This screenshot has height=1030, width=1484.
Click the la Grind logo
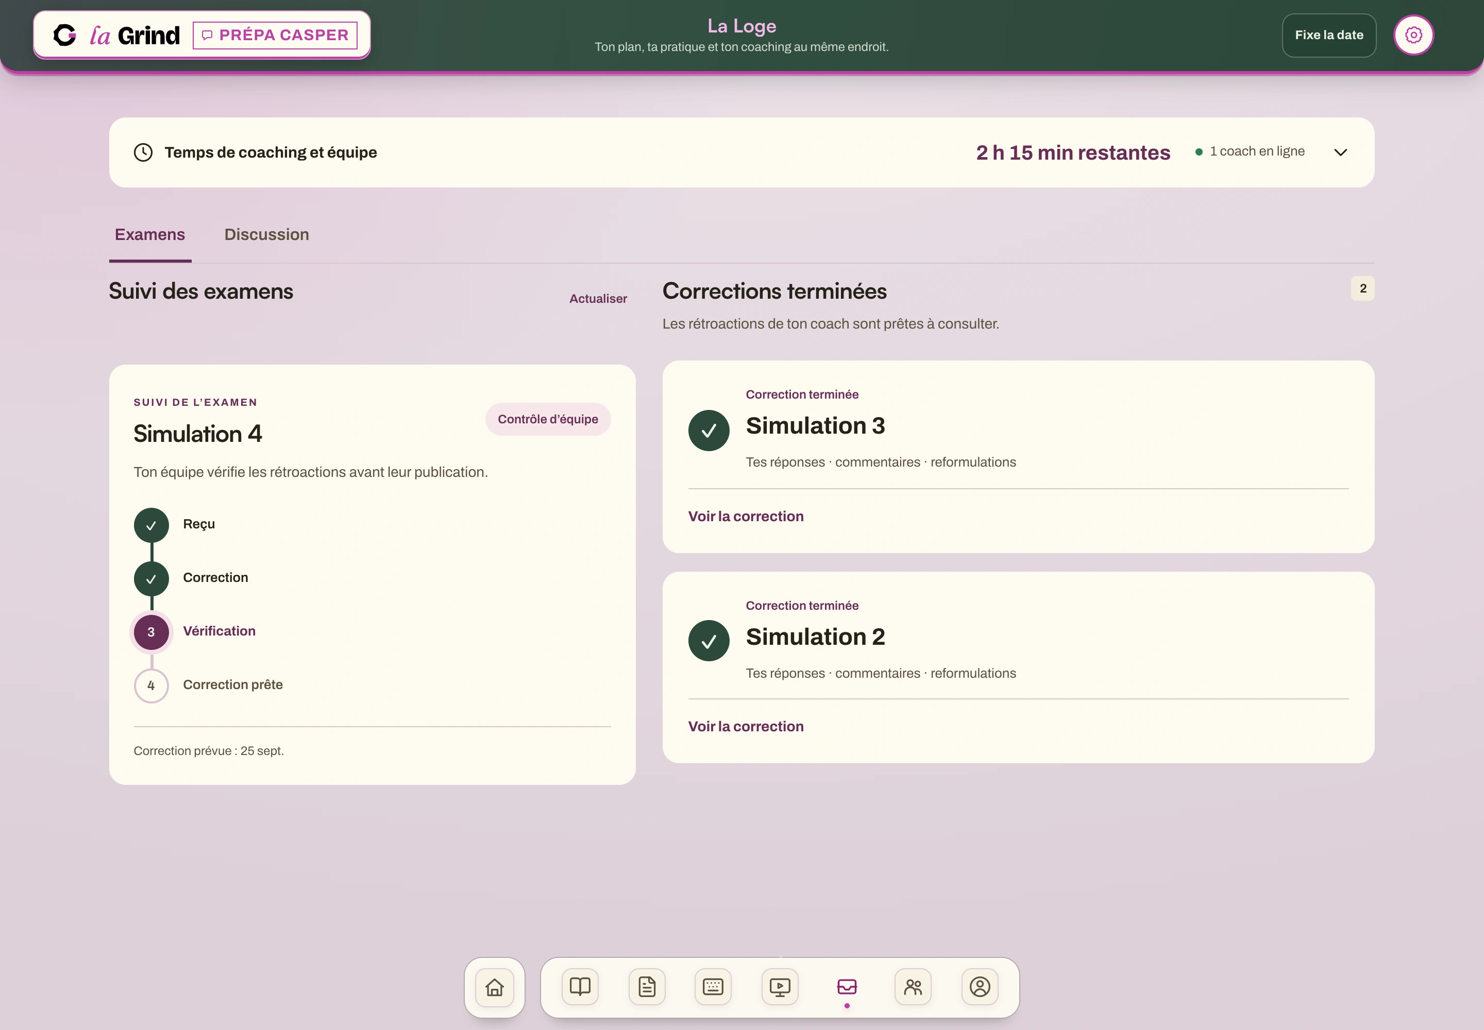pos(116,35)
